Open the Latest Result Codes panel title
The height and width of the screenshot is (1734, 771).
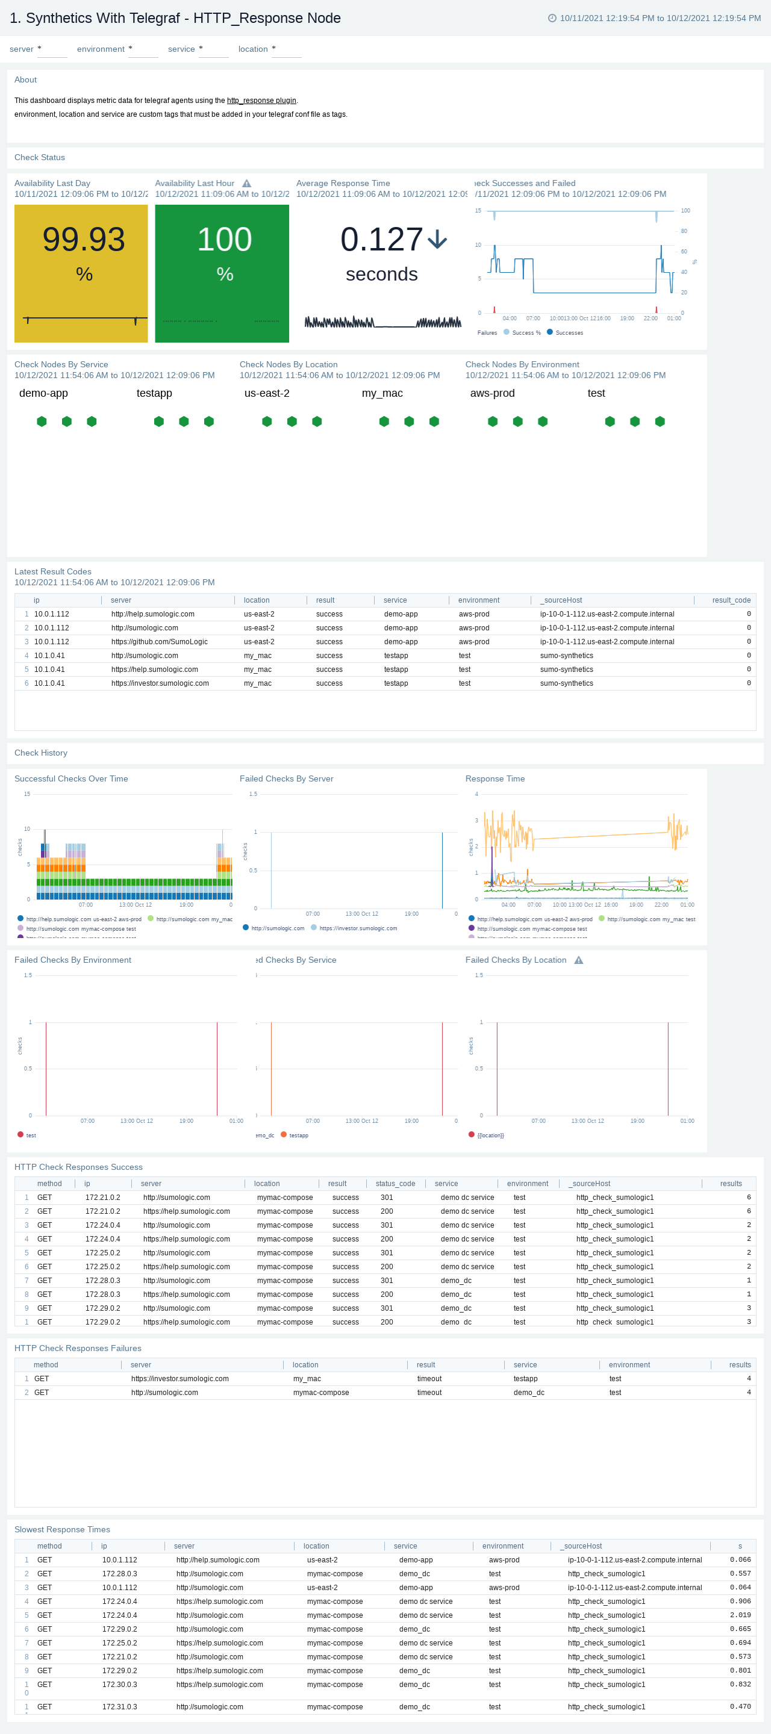click(52, 571)
